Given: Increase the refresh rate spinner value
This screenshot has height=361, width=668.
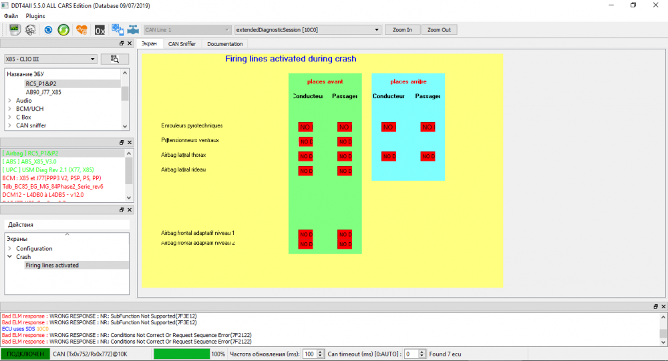Looking at the screenshot, I should (321, 352).
